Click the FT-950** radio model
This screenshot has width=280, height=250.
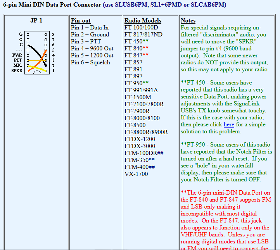[137, 83]
